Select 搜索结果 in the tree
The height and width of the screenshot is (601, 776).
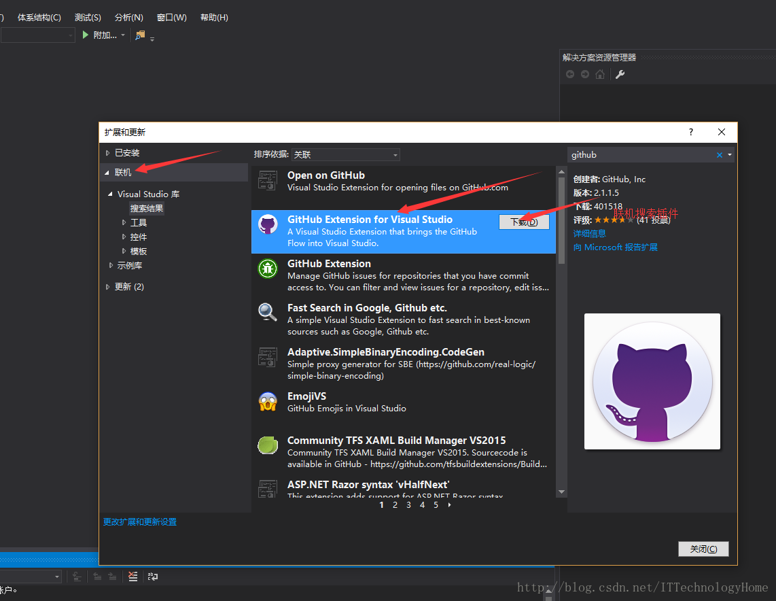147,209
